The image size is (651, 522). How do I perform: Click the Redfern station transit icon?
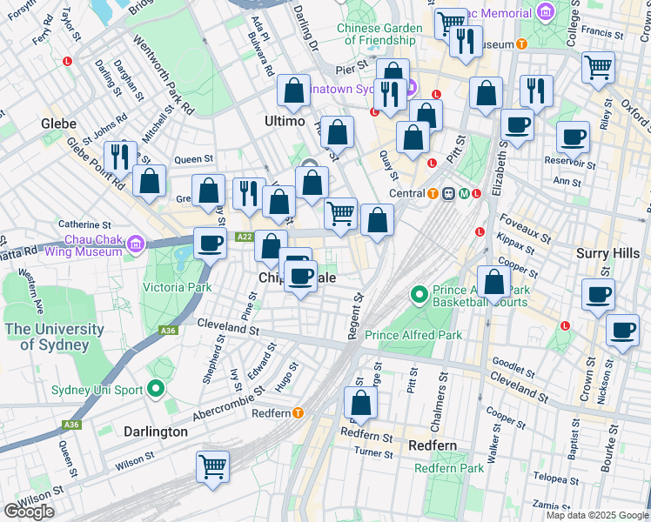298,413
